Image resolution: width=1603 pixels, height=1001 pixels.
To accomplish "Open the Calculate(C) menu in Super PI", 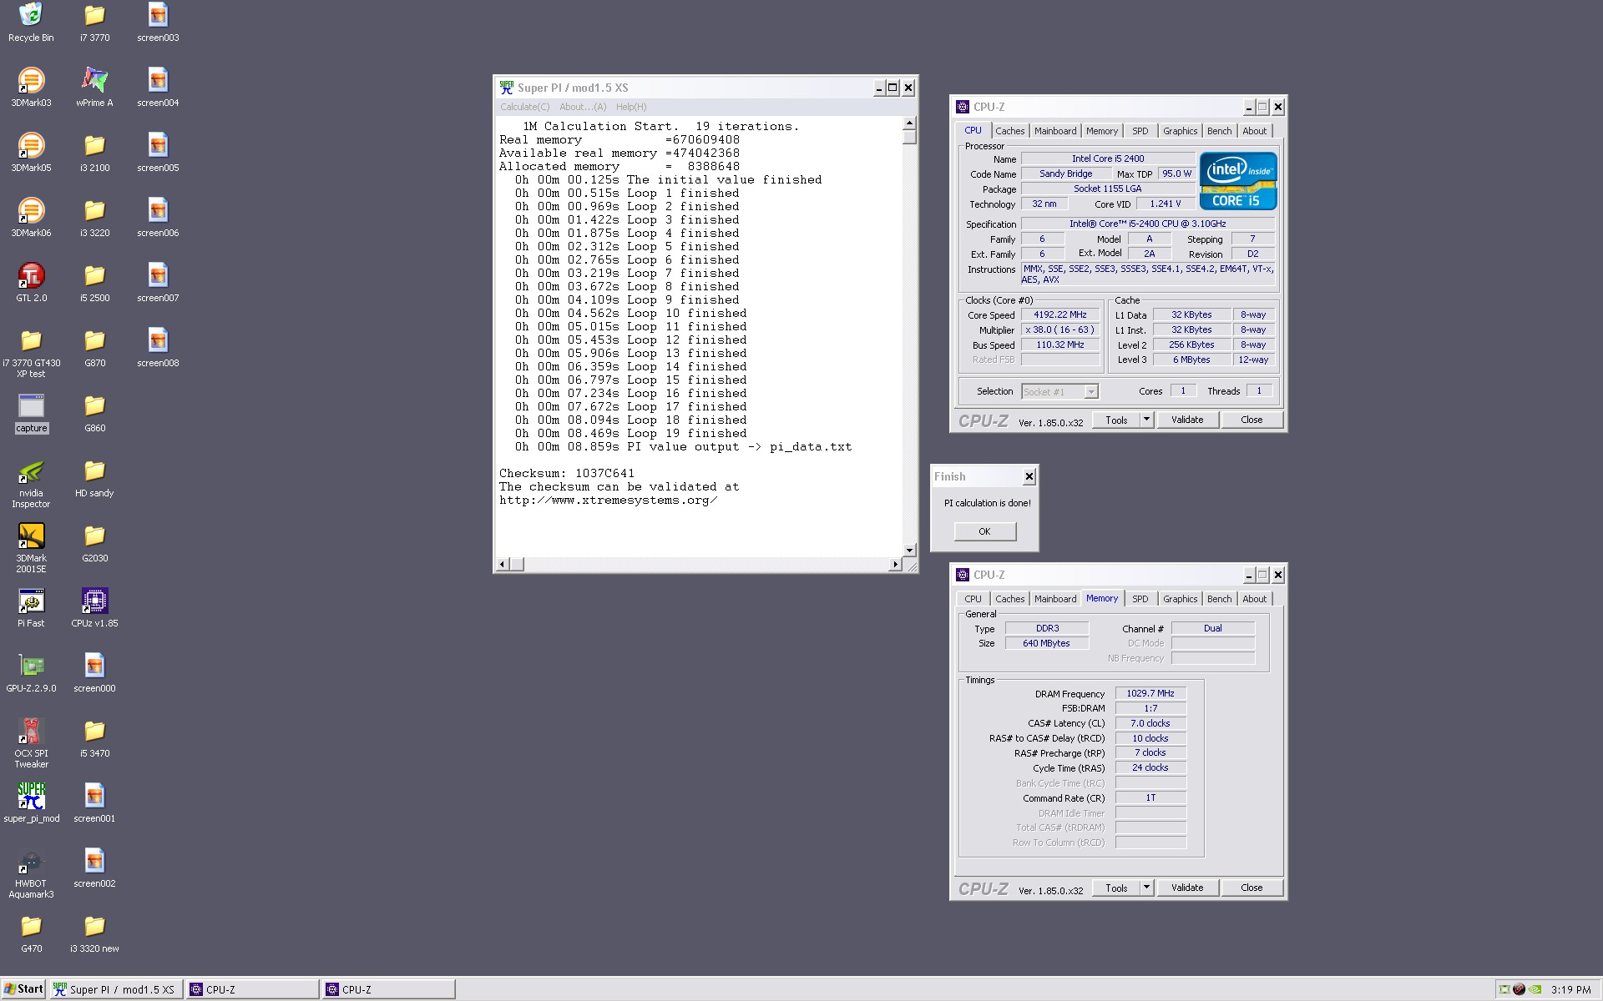I will pos(525,107).
